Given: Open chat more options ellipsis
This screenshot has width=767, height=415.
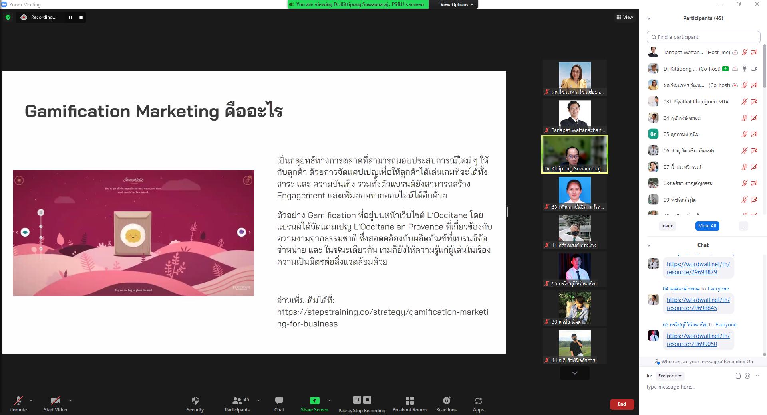Looking at the screenshot, I should point(757,376).
